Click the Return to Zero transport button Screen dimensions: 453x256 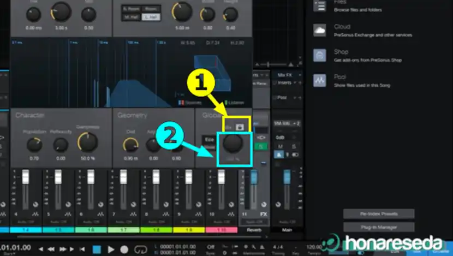[x=82, y=249]
